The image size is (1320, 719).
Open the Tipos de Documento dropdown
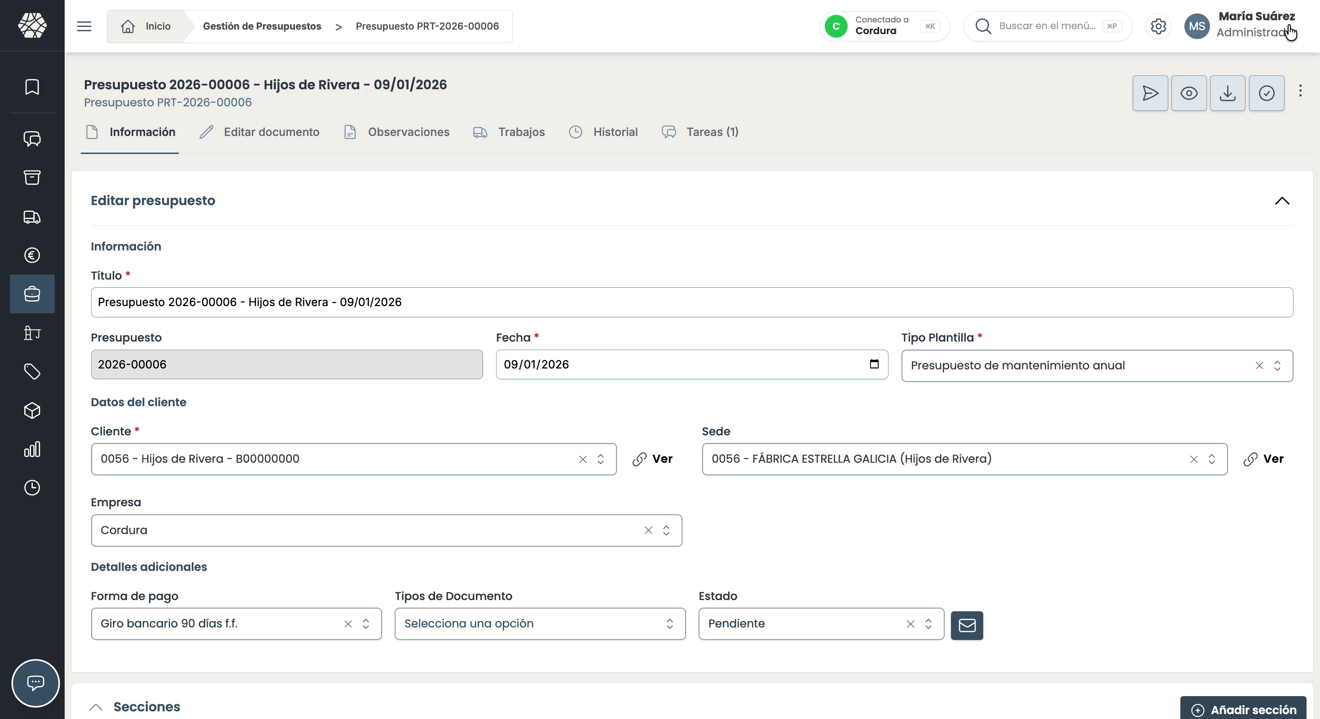click(540, 624)
